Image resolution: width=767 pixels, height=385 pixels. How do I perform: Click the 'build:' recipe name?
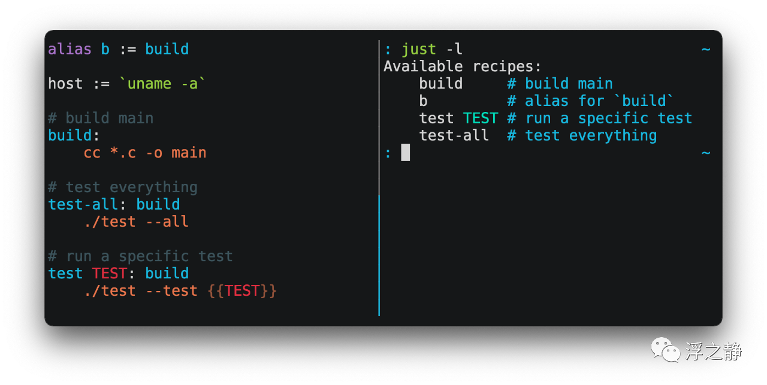pyautogui.click(x=70, y=135)
